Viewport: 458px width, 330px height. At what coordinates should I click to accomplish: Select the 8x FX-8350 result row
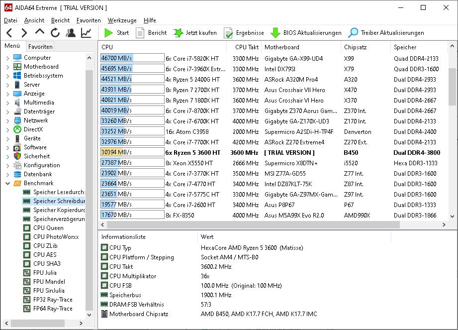[273, 216]
